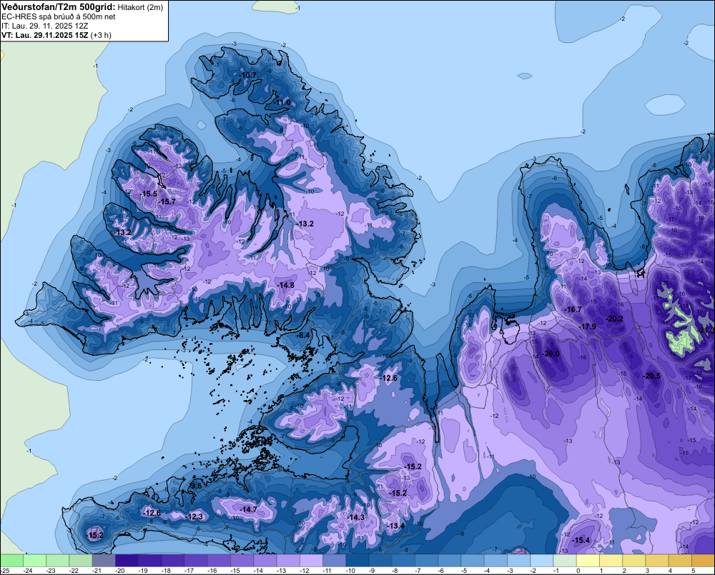
Task: Click the -14.7 temperature value on the map
Action: click(249, 509)
